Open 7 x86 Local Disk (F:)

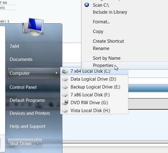(94, 95)
